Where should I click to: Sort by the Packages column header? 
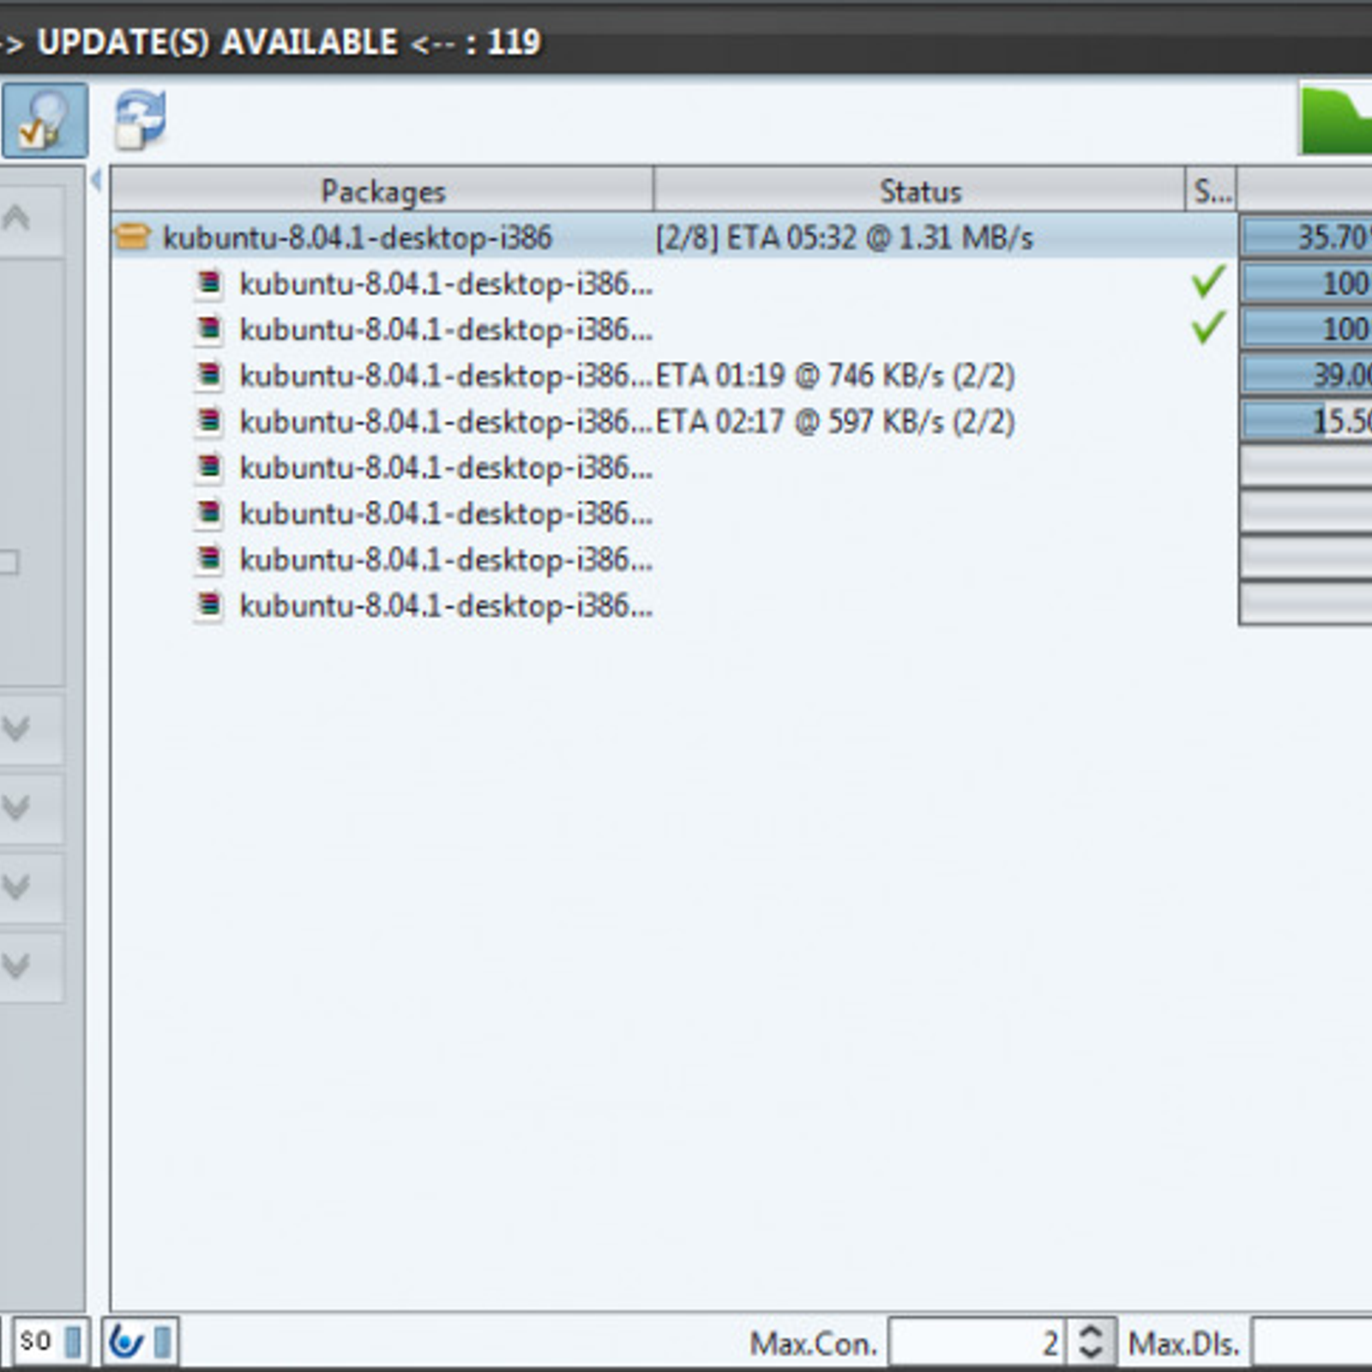[x=382, y=190]
